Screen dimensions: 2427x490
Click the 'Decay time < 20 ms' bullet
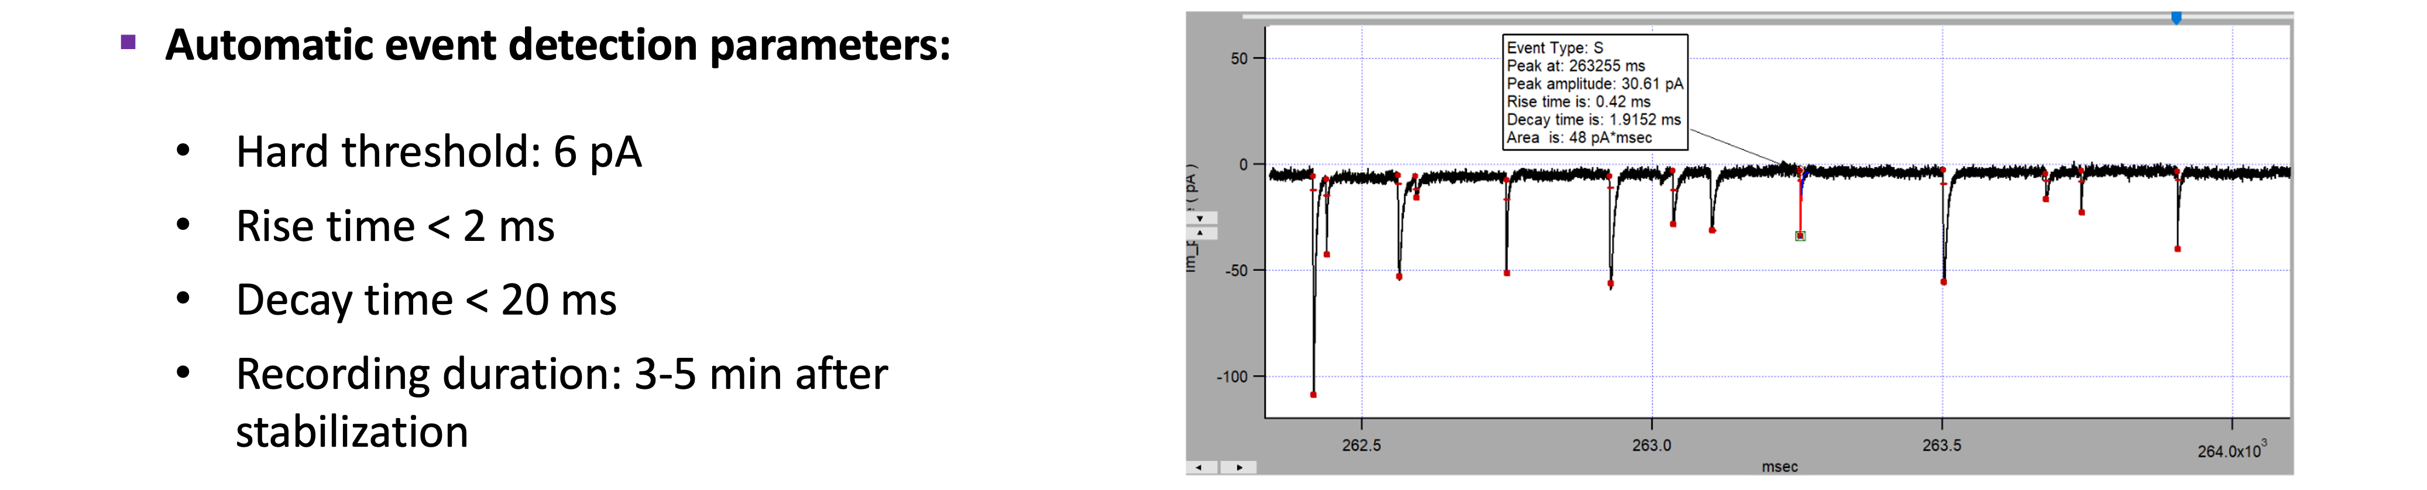coord(426,300)
